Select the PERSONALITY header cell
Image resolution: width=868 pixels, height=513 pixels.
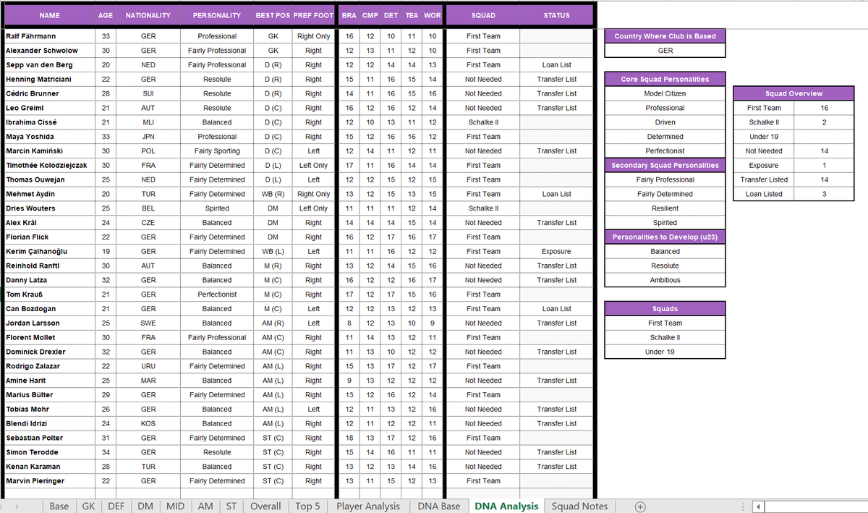pos(217,15)
